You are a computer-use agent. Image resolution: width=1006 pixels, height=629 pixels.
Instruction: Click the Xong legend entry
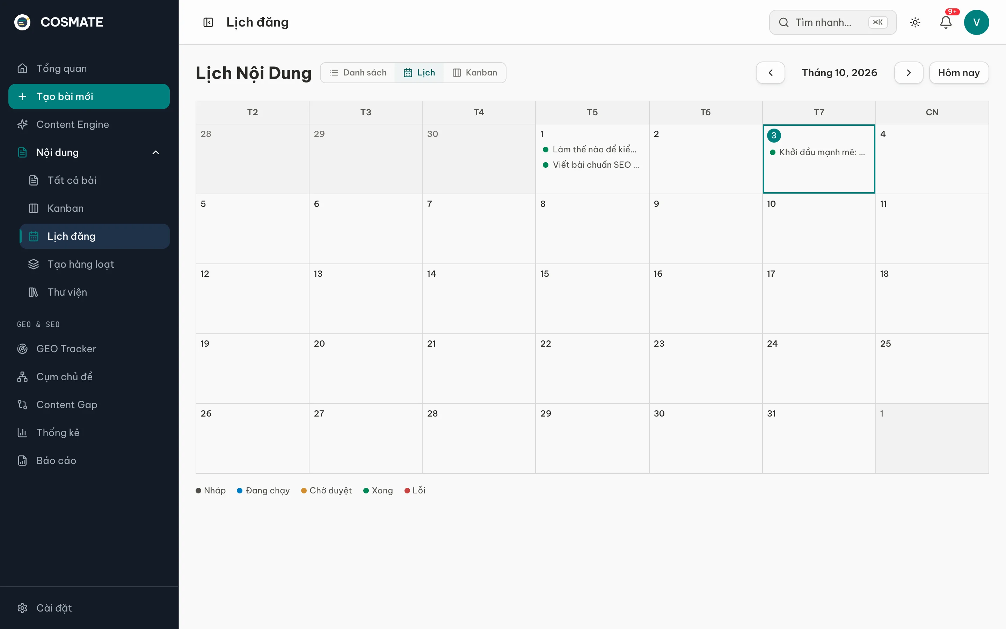378,491
